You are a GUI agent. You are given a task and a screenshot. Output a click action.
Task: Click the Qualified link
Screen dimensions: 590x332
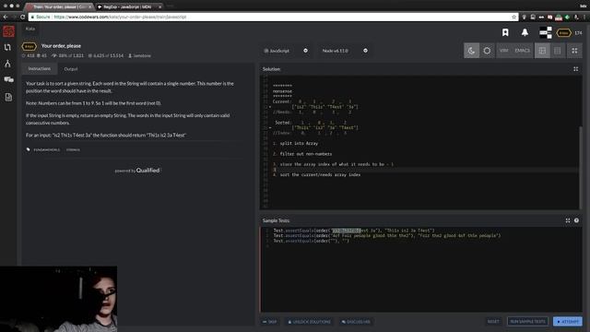coord(147,170)
